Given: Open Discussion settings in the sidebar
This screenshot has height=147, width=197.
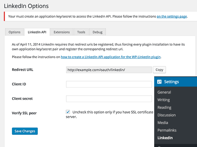Looking at the screenshot, I should pos(166,115).
